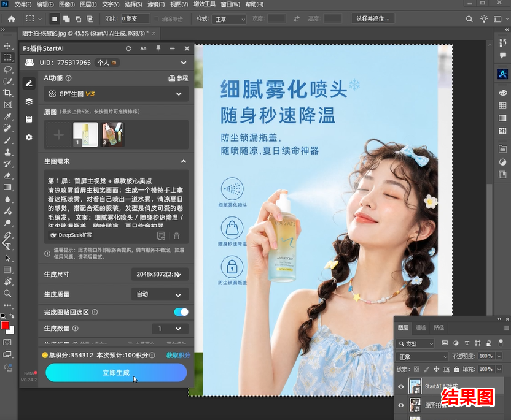
Task: Open StartAI layers sidebar icon
Action: pyautogui.click(x=29, y=101)
